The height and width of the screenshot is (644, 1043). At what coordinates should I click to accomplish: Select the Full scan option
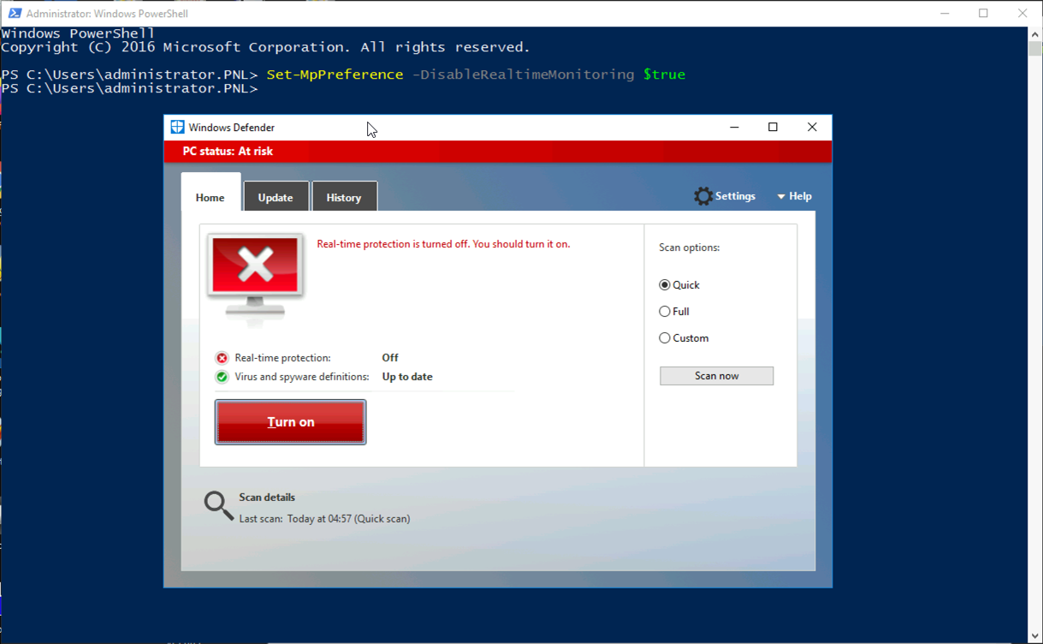click(x=664, y=311)
